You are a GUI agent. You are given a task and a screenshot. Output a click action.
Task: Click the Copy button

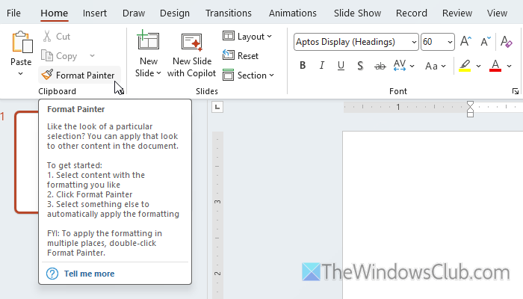pos(59,56)
